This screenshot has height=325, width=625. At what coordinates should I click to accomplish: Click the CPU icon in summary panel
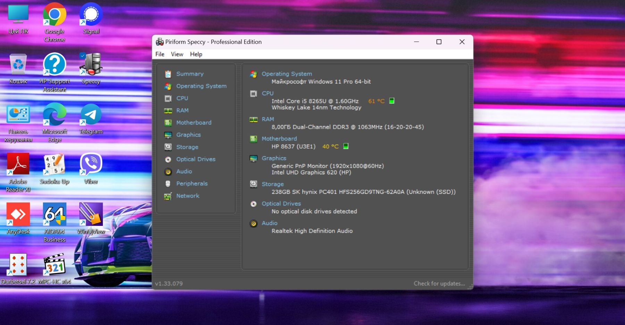click(x=253, y=94)
